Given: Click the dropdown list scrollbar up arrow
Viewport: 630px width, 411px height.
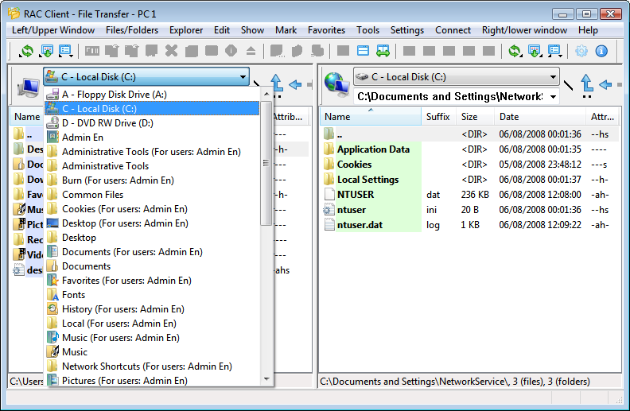Looking at the screenshot, I should tap(266, 94).
